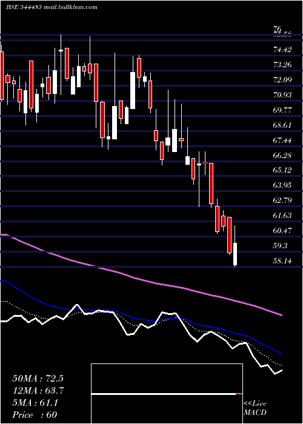Screen dimensions: 303x424
Task: Click the 63.95 price axis label
Action: [x=283, y=185]
